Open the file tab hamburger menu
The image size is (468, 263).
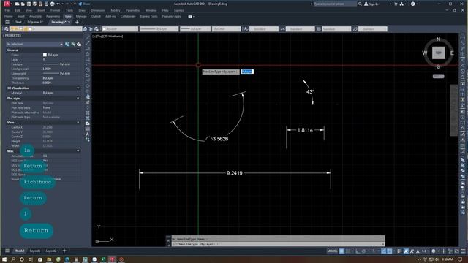[x=7, y=23]
